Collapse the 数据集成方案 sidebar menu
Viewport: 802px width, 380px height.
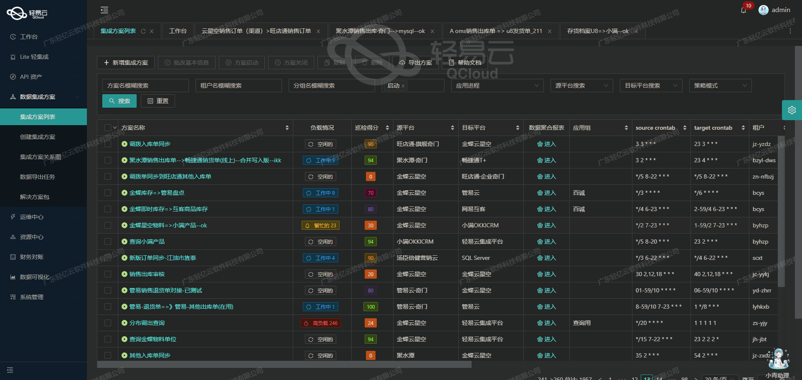point(43,97)
